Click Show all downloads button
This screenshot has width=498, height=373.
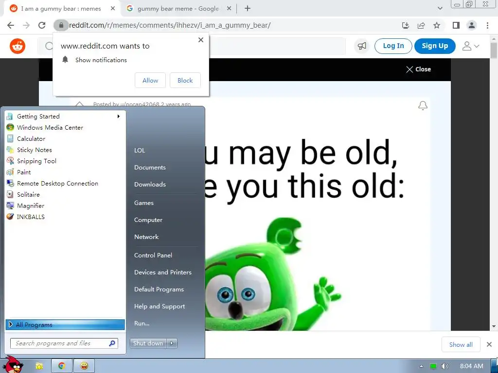461,344
